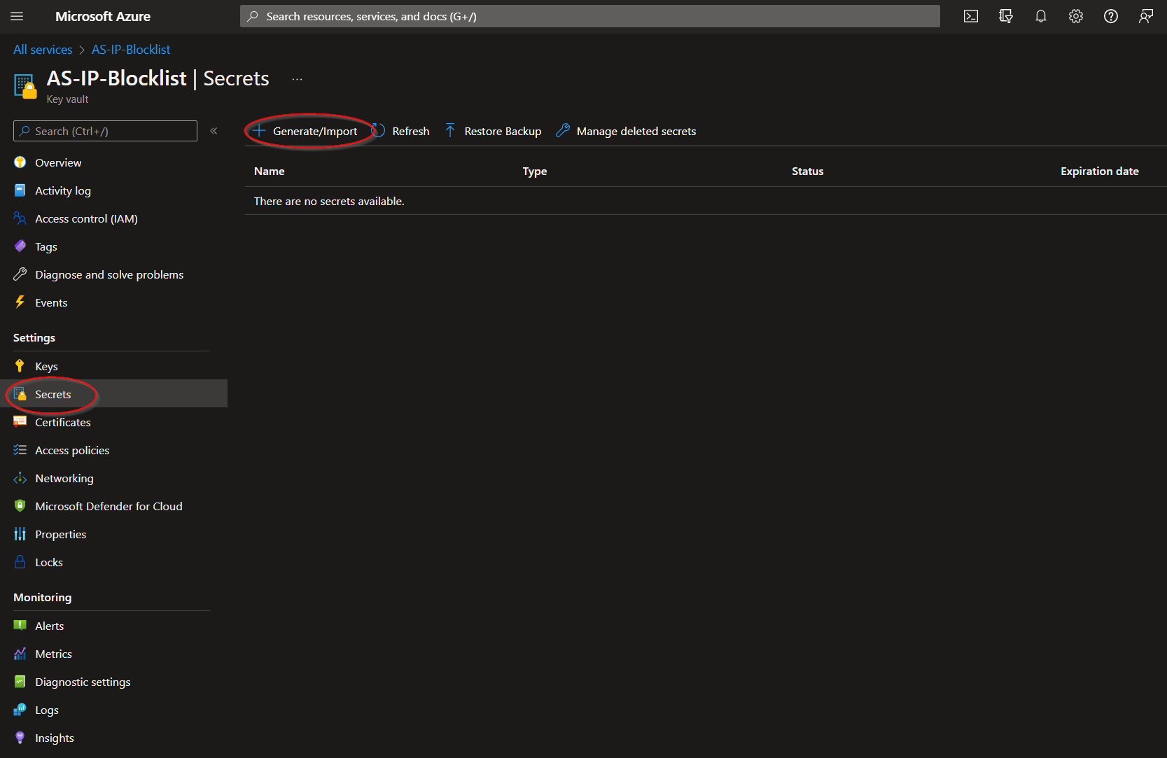Click the sidebar Search (Ctrl+/) box
Screen dimensions: 1167x758
[x=105, y=131]
